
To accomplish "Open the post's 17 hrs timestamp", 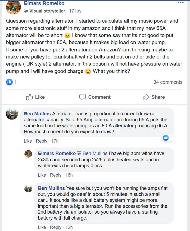I will pyautogui.click(x=75, y=11).
